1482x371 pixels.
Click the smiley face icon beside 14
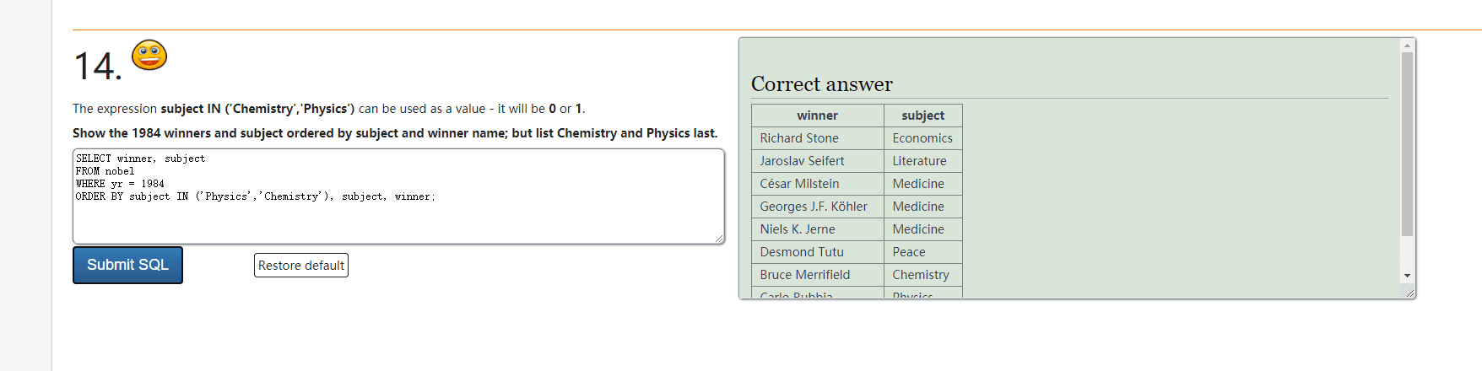(149, 56)
